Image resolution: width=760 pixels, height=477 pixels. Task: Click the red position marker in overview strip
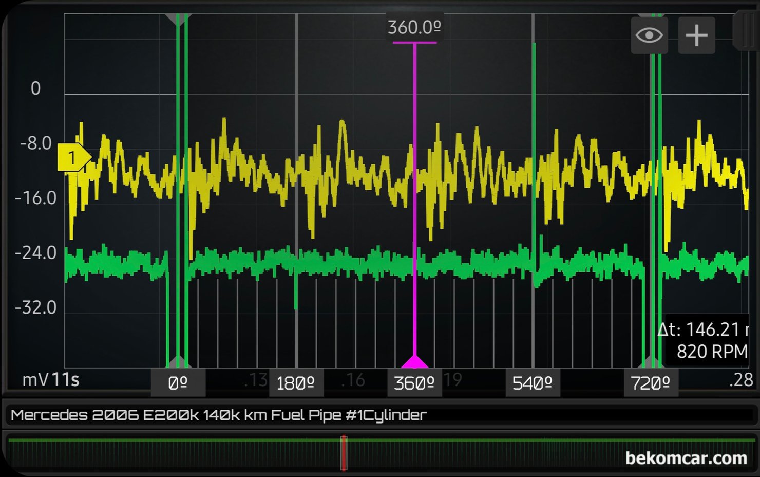pos(344,453)
